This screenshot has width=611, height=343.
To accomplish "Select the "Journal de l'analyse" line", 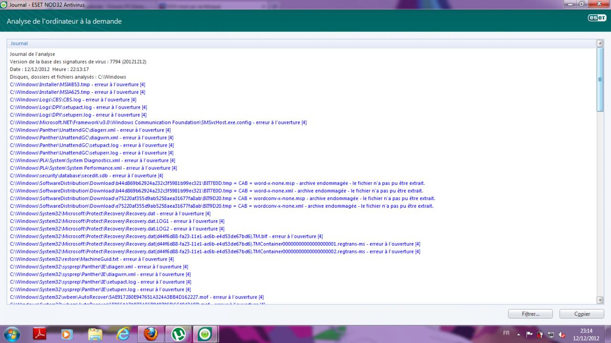I will pos(32,54).
